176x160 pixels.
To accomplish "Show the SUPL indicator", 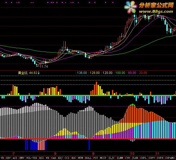I will point(143,158).
